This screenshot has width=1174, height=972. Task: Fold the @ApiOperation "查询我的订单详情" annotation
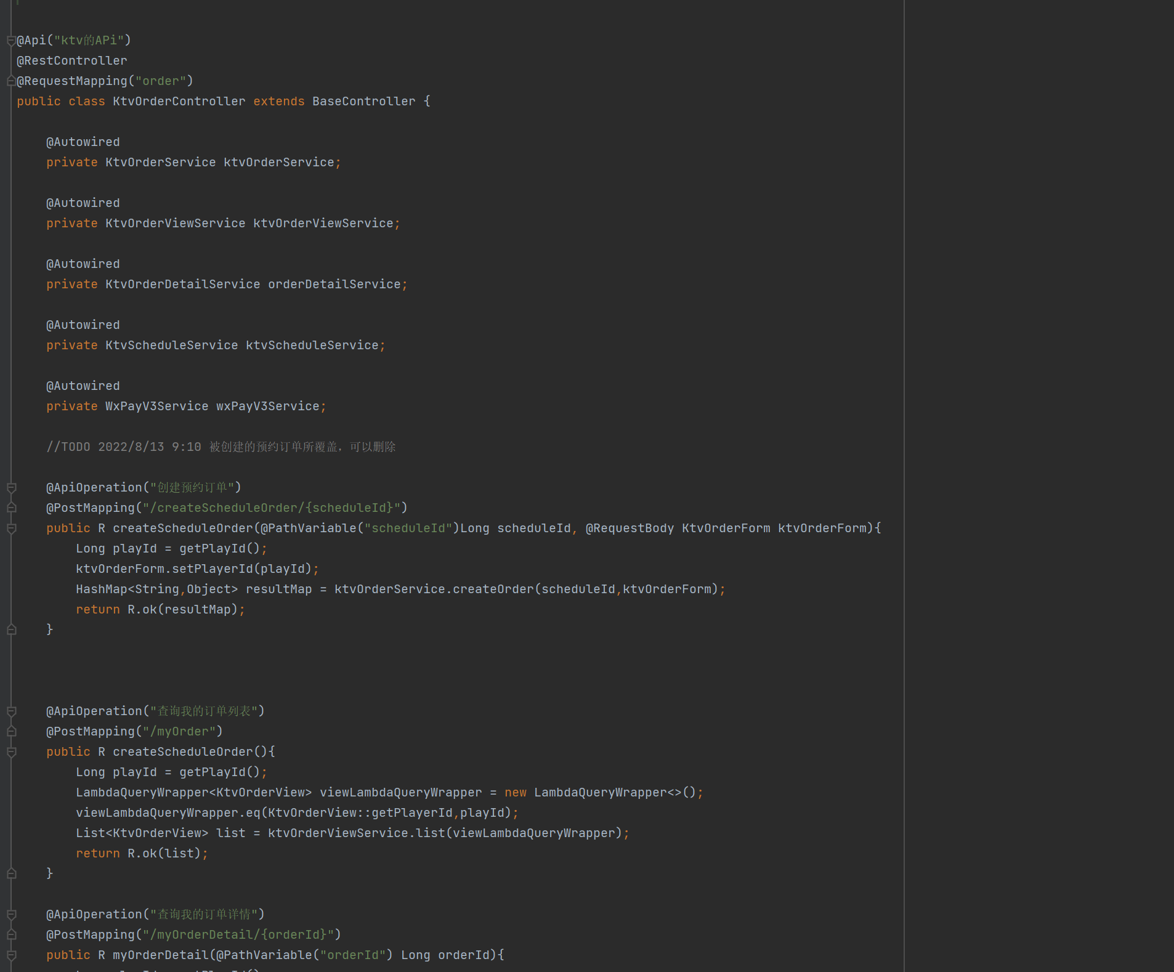11,915
